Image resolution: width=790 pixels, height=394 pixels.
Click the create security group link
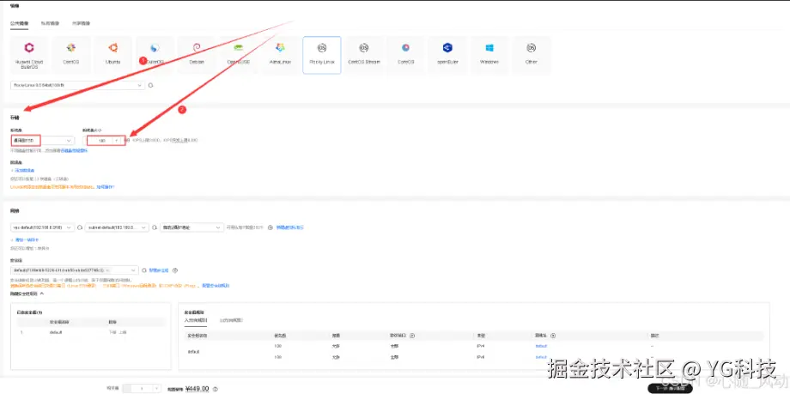coord(159,270)
